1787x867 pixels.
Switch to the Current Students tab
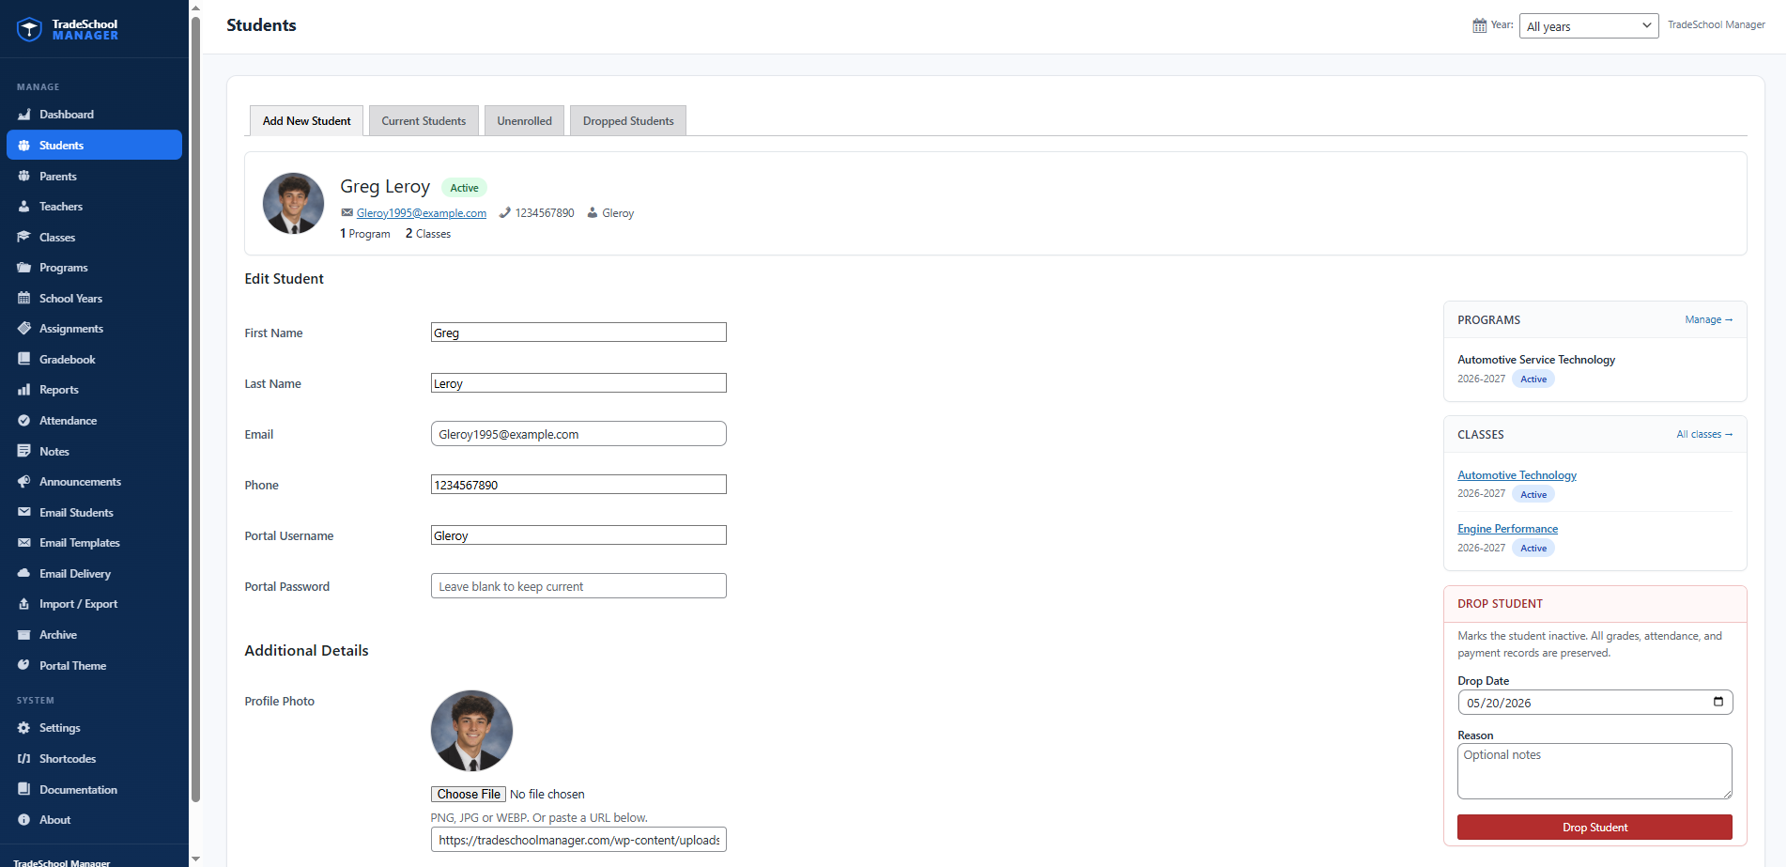pos(424,121)
